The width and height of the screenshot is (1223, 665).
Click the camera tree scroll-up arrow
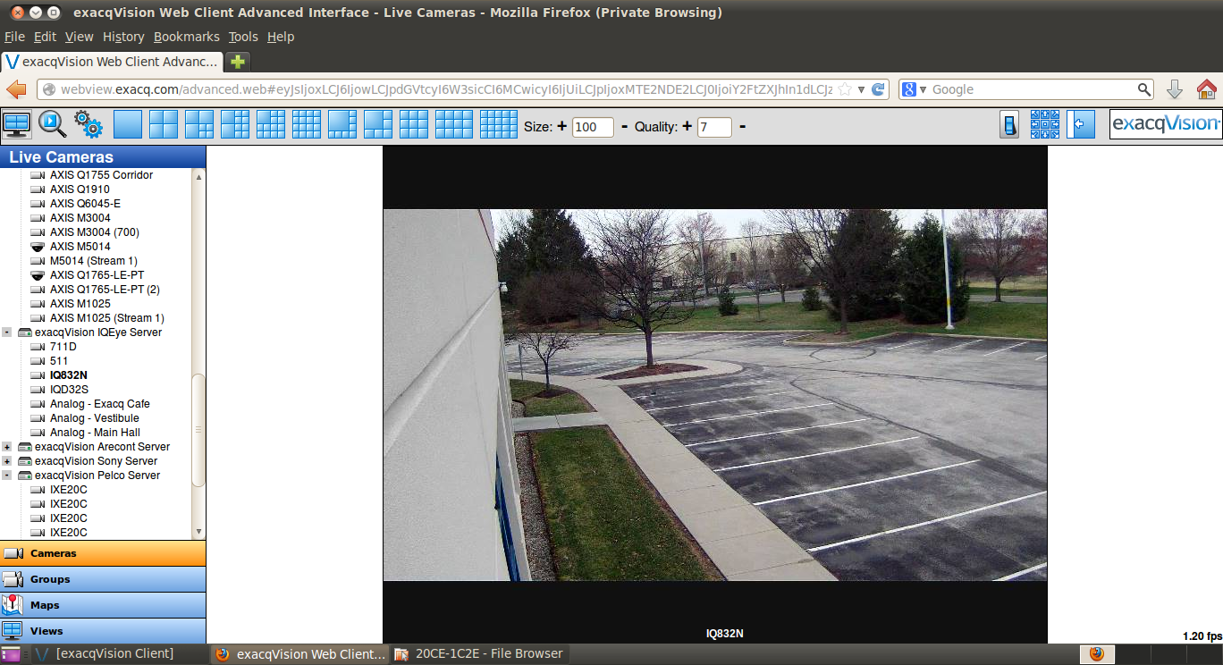pyautogui.click(x=198, y=176)
